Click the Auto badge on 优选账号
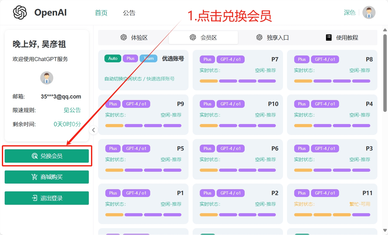Viewport: 388px width, 235px height. [x=113, y=58]
